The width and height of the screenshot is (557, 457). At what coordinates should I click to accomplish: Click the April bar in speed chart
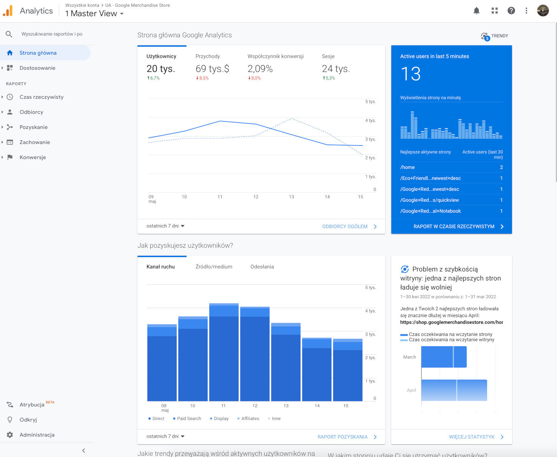coord(454,390)
